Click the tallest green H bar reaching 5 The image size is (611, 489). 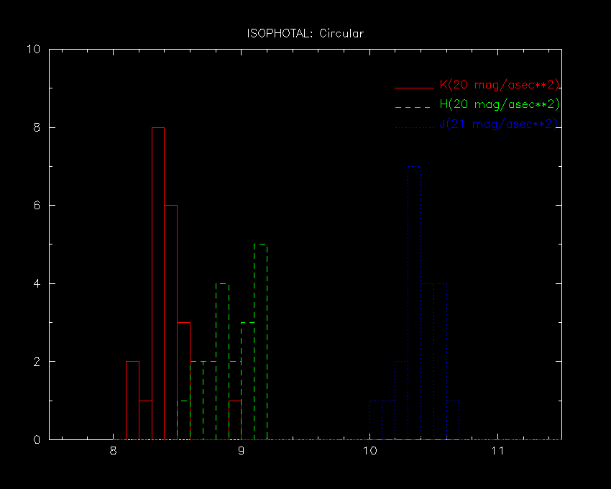(x=261, y=342)
